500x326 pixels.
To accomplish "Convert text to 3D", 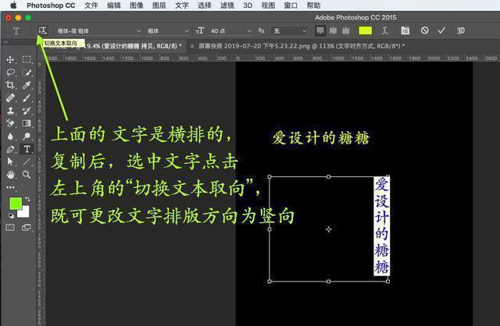I will (461, 30).
